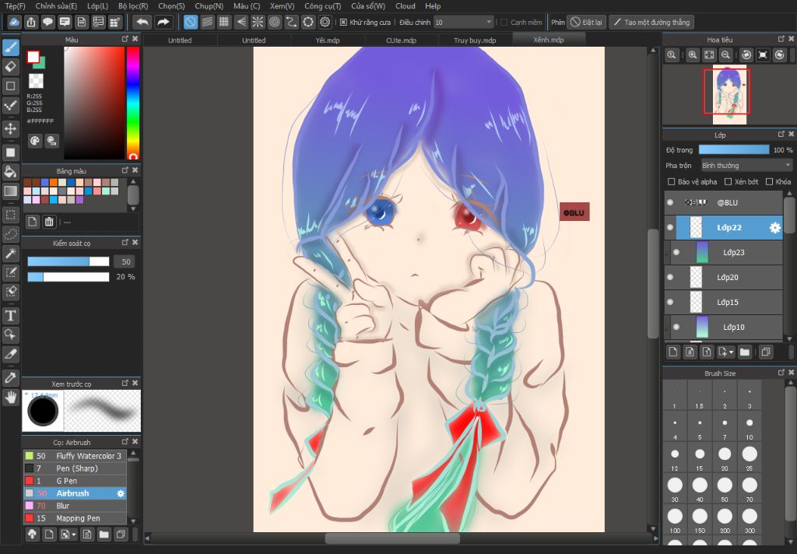The image size is (797, 554).
Task: Enable the grid snap icon
Action: [223, 22]
